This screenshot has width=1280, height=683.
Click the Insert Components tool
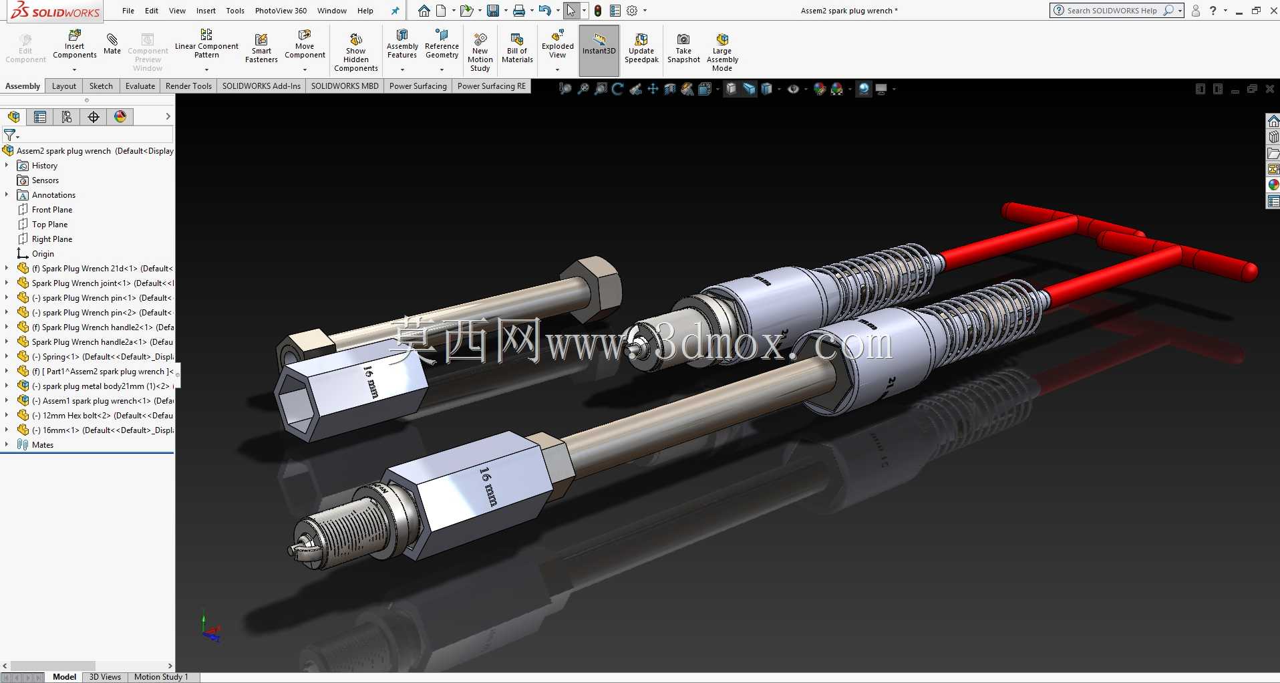[74, 44]
